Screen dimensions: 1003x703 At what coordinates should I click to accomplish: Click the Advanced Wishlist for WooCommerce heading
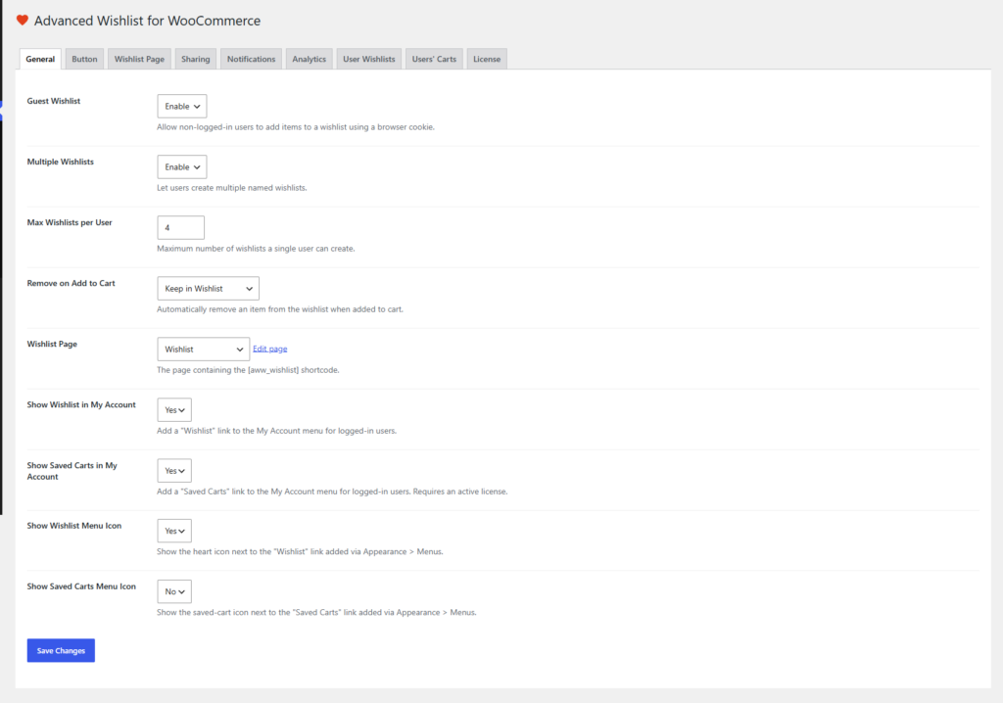click(147, 21)
